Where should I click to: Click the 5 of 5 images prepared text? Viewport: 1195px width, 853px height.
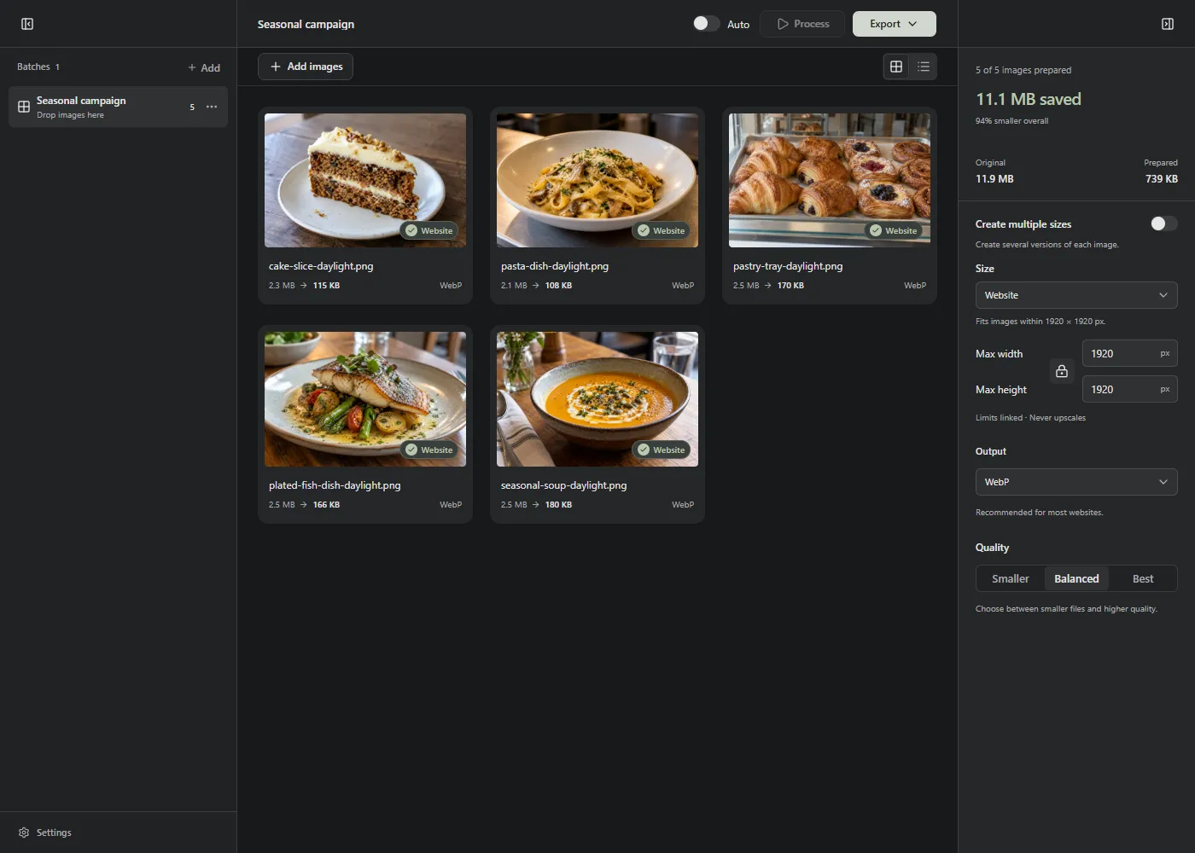point(1023,70)
